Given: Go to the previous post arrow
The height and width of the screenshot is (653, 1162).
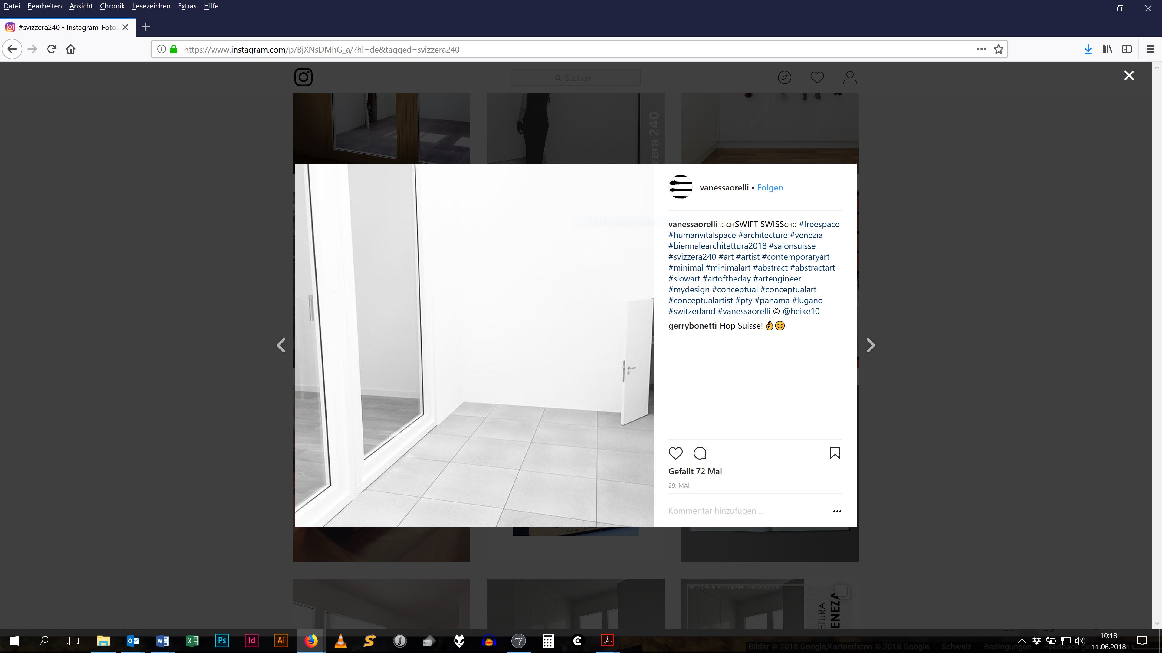Looking at the screenshot, I should click(x=281, y=346).
